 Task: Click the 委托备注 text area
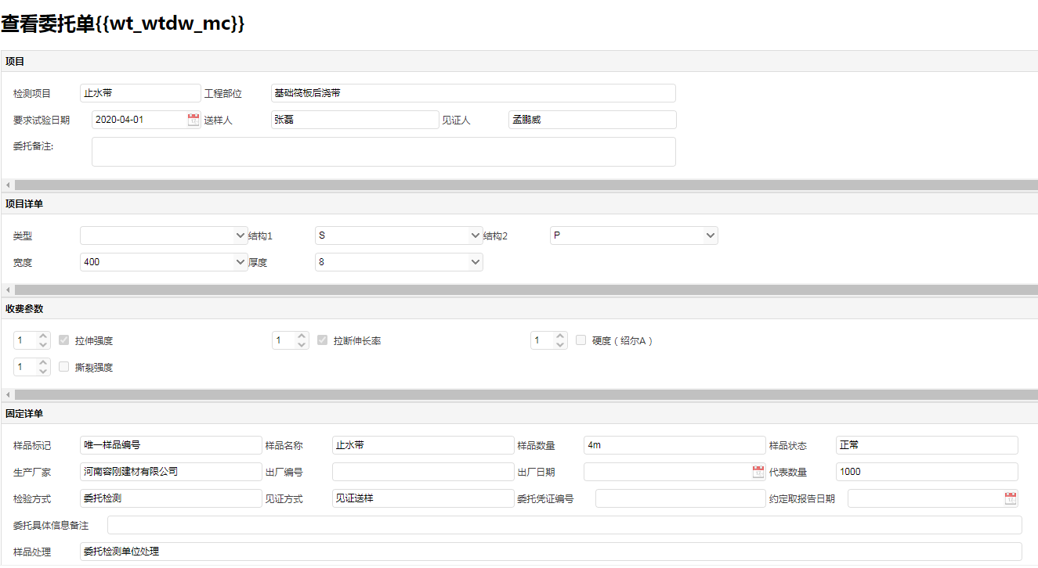coord(384,152)
